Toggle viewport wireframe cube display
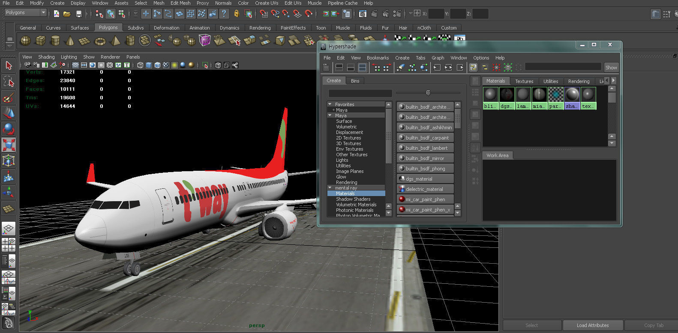Viewport: 678px width, 333px height. [140, 65]
